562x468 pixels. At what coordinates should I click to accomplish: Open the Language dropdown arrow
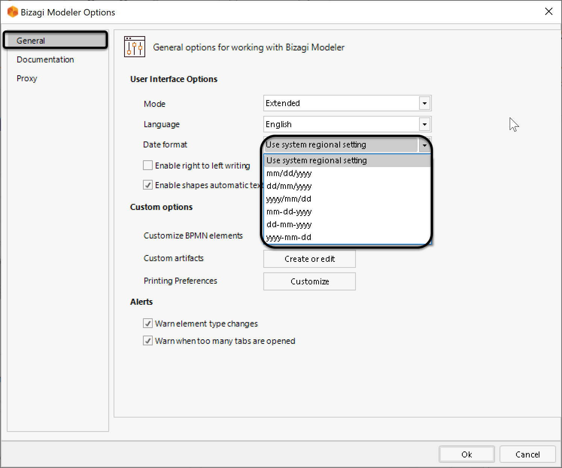(x=425, y=124)
